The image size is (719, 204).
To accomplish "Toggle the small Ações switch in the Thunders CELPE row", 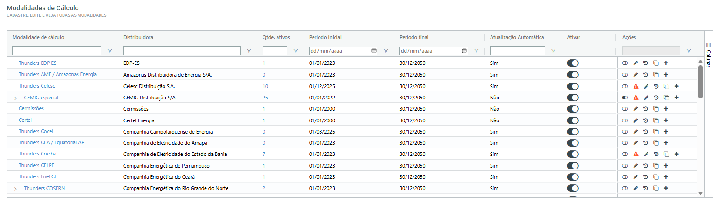I will point(625,166).
